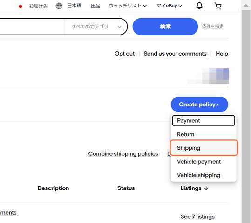Click the scrollbar up arrow

[246, 6]
